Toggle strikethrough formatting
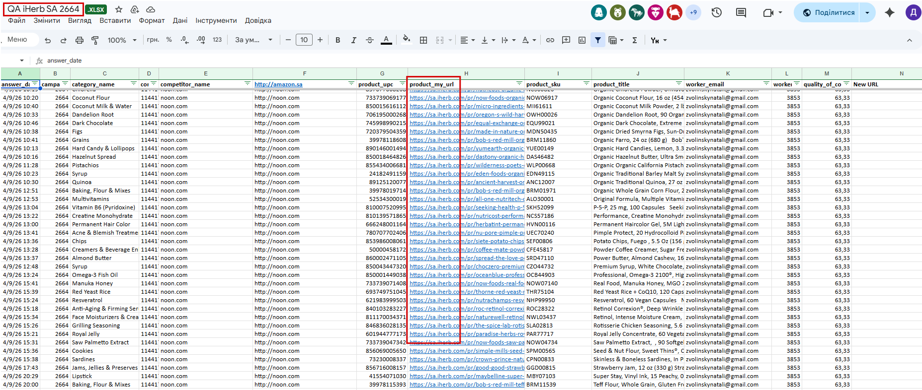922x390 pixels. tap(370, 40)
